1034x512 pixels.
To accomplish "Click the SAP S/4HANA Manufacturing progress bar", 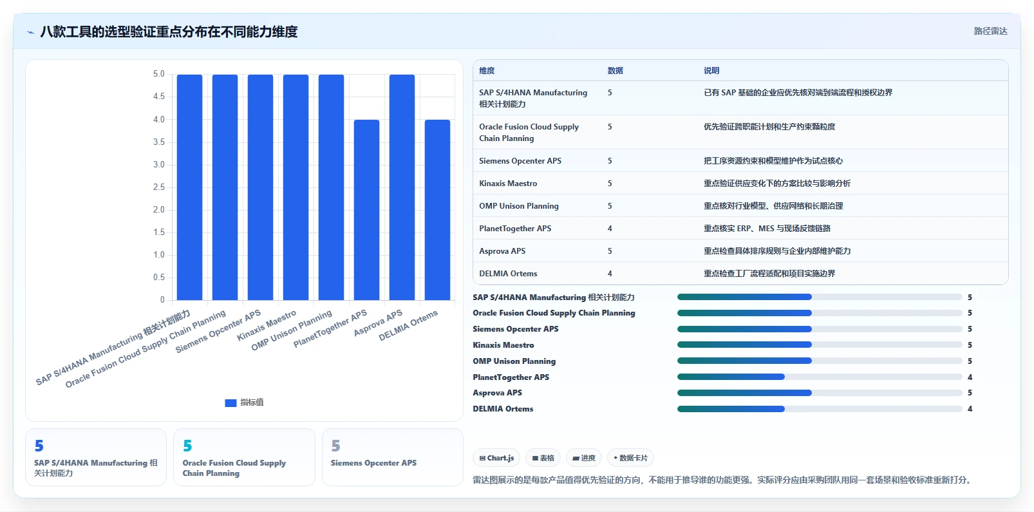I will (x=820, y=297).
